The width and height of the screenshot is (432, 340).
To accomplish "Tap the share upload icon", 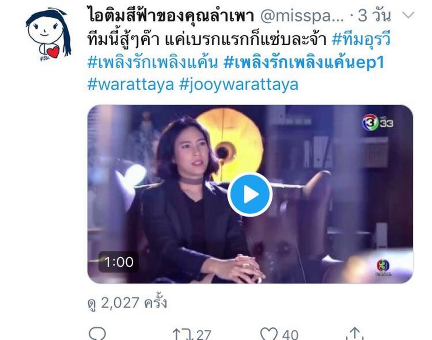I will tap(355, 333).
